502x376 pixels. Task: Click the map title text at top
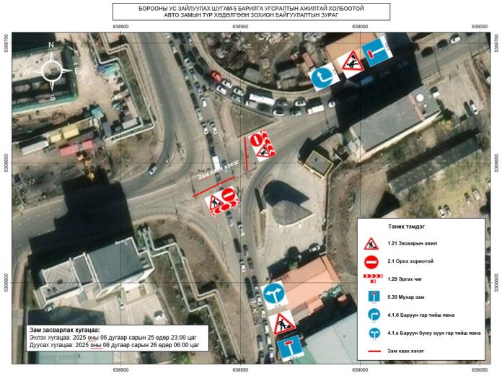click(250, 12)
